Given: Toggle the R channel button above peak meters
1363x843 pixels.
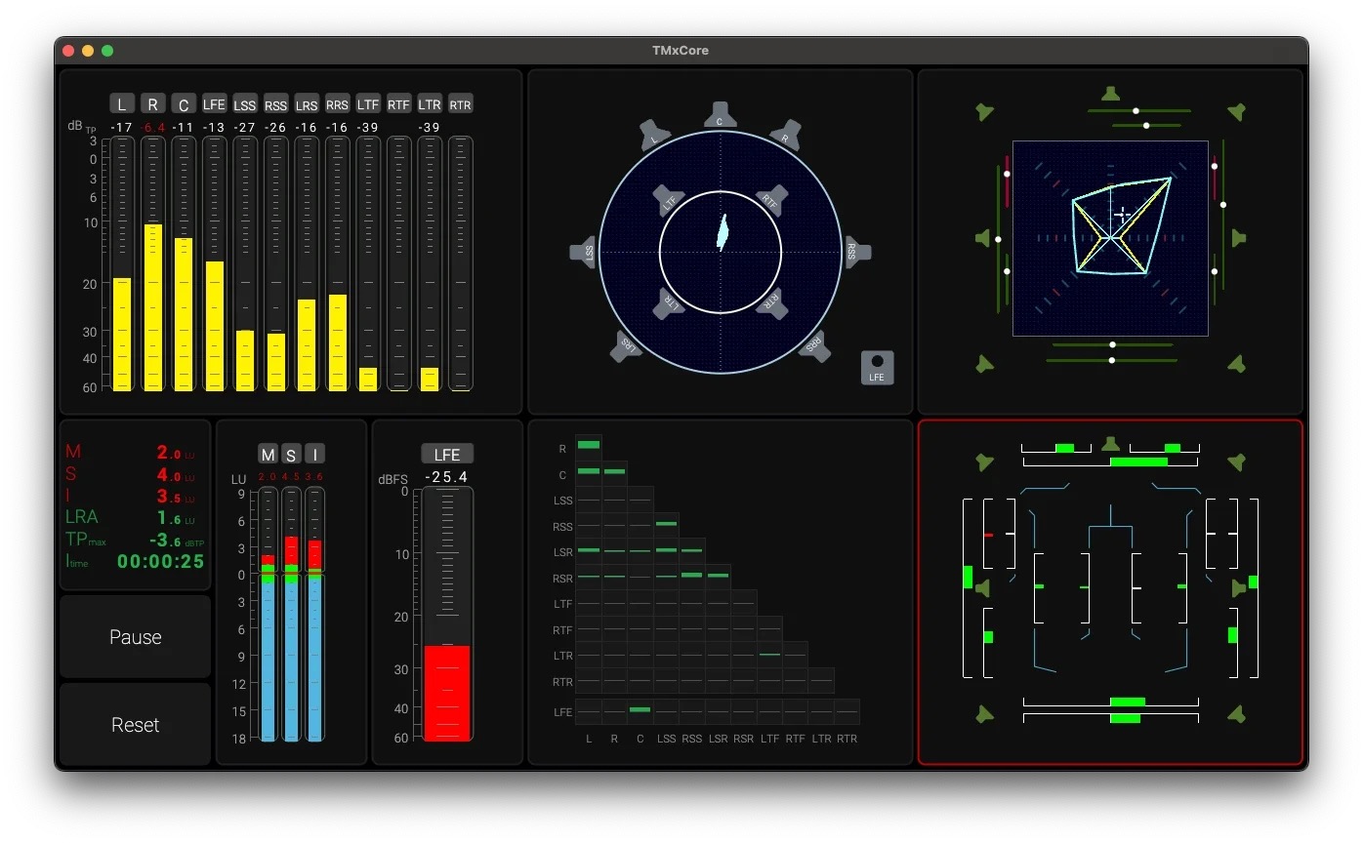Looking at the screenshot, I should pos(152,104).
